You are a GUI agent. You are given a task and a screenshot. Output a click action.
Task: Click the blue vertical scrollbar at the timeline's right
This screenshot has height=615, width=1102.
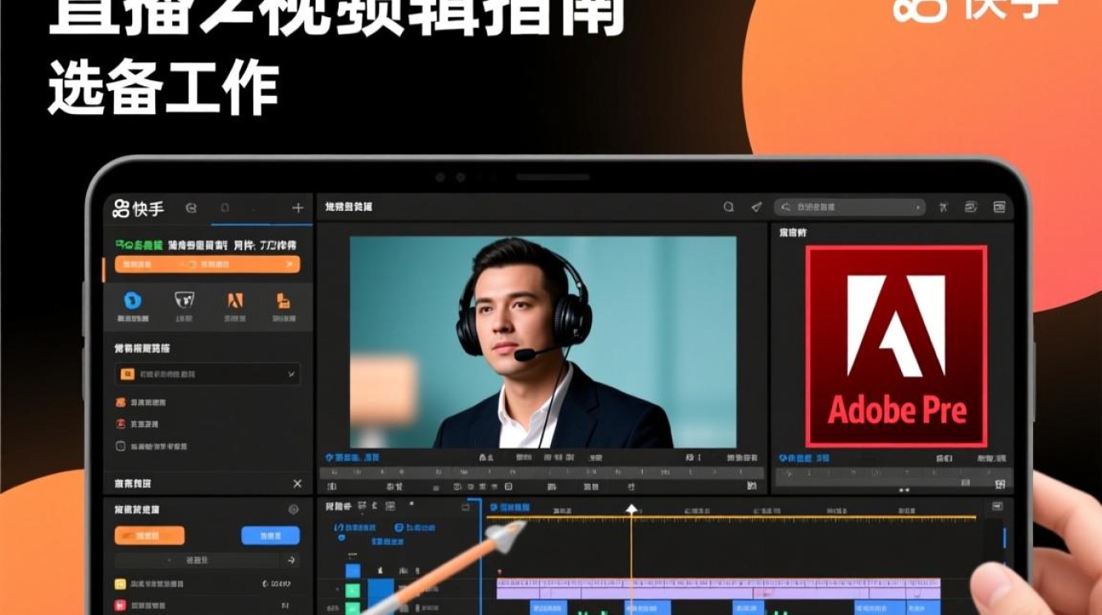tap(1005, 538)
